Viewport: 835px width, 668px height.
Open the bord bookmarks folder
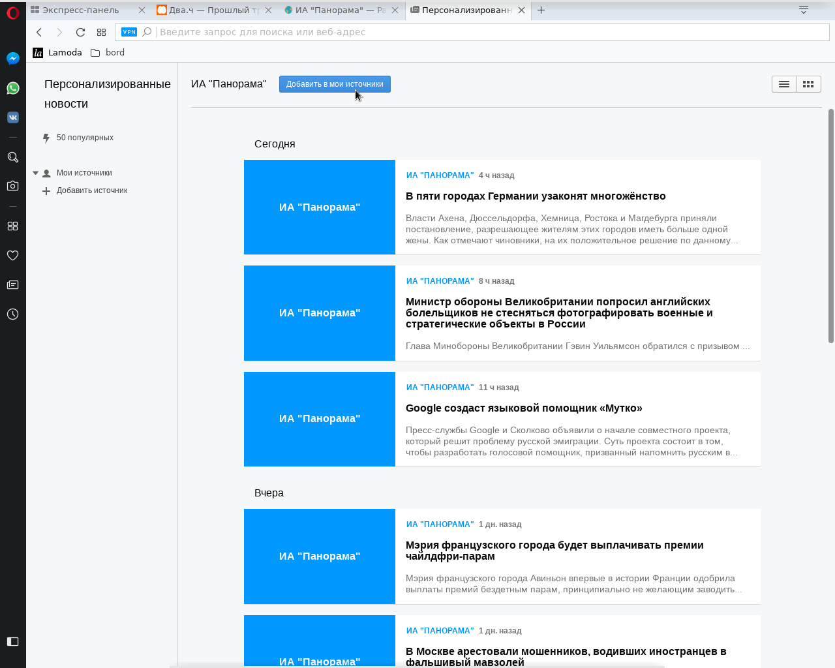pyautogui.click(x=108, y=52)
